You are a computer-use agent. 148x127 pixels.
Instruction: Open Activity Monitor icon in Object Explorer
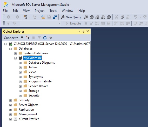(x=51, y=38)
